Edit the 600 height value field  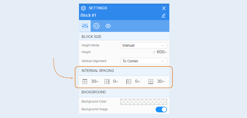coord(161,52)
